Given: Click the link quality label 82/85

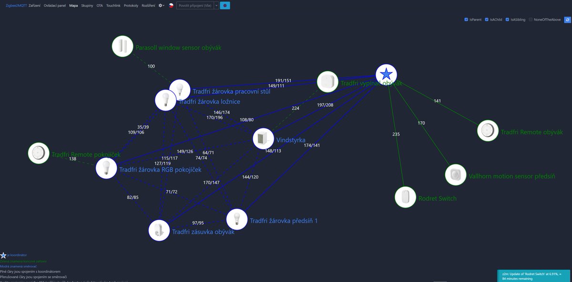Looking at the screenshot, I should pos(133,197).
